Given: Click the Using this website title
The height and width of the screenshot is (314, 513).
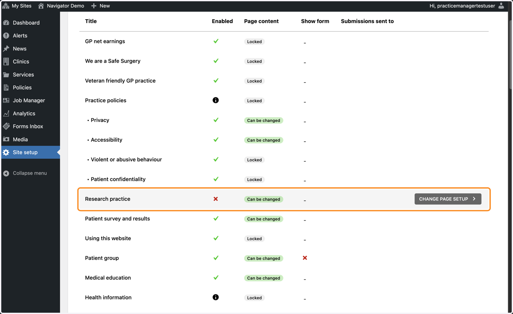Looking at the screenshot, I should click(x=108, y=238).
